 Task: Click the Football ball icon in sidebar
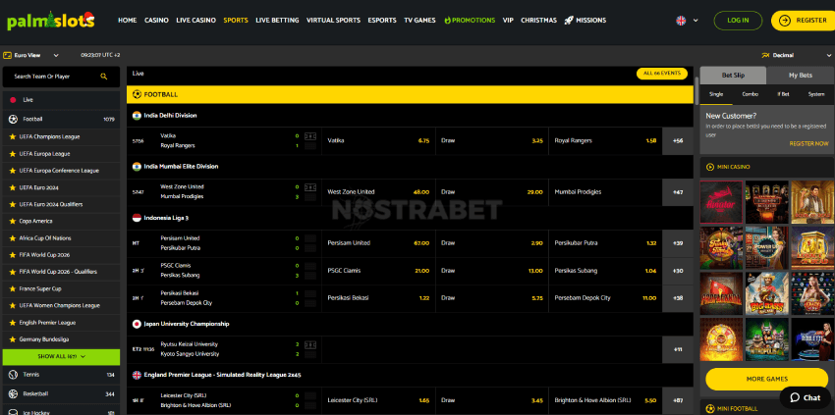13,119
